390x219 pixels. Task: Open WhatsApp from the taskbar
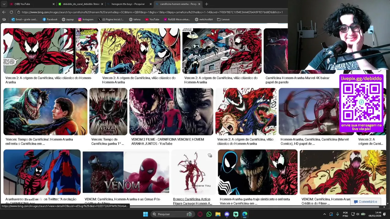209,214
